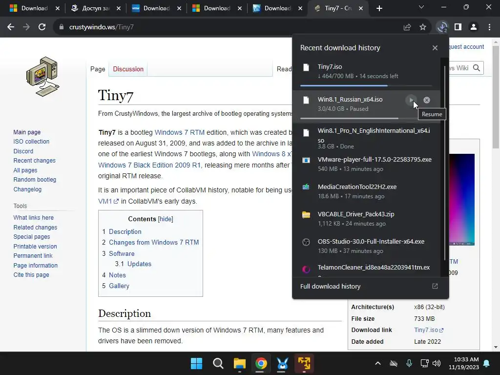
Task: Select the Page wiki tab
Action: coord(98,69)
